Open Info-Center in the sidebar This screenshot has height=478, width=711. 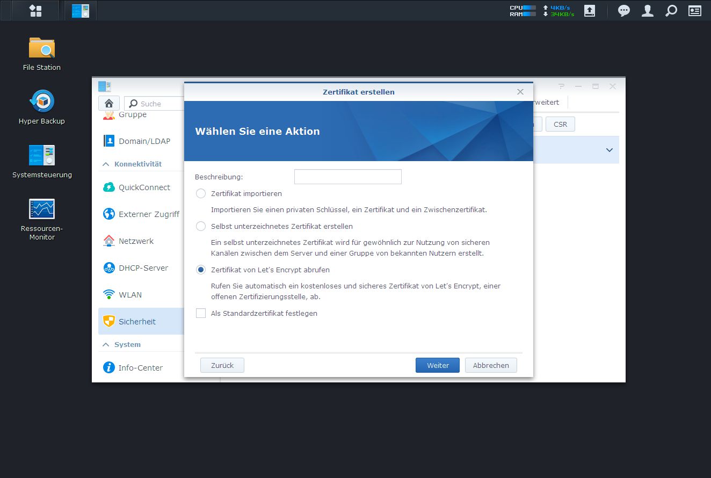pos(141,368)
